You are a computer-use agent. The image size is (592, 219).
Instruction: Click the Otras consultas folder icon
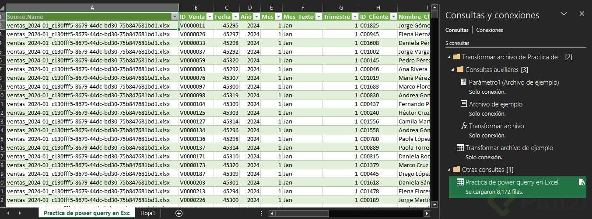[x=456, y=169]
